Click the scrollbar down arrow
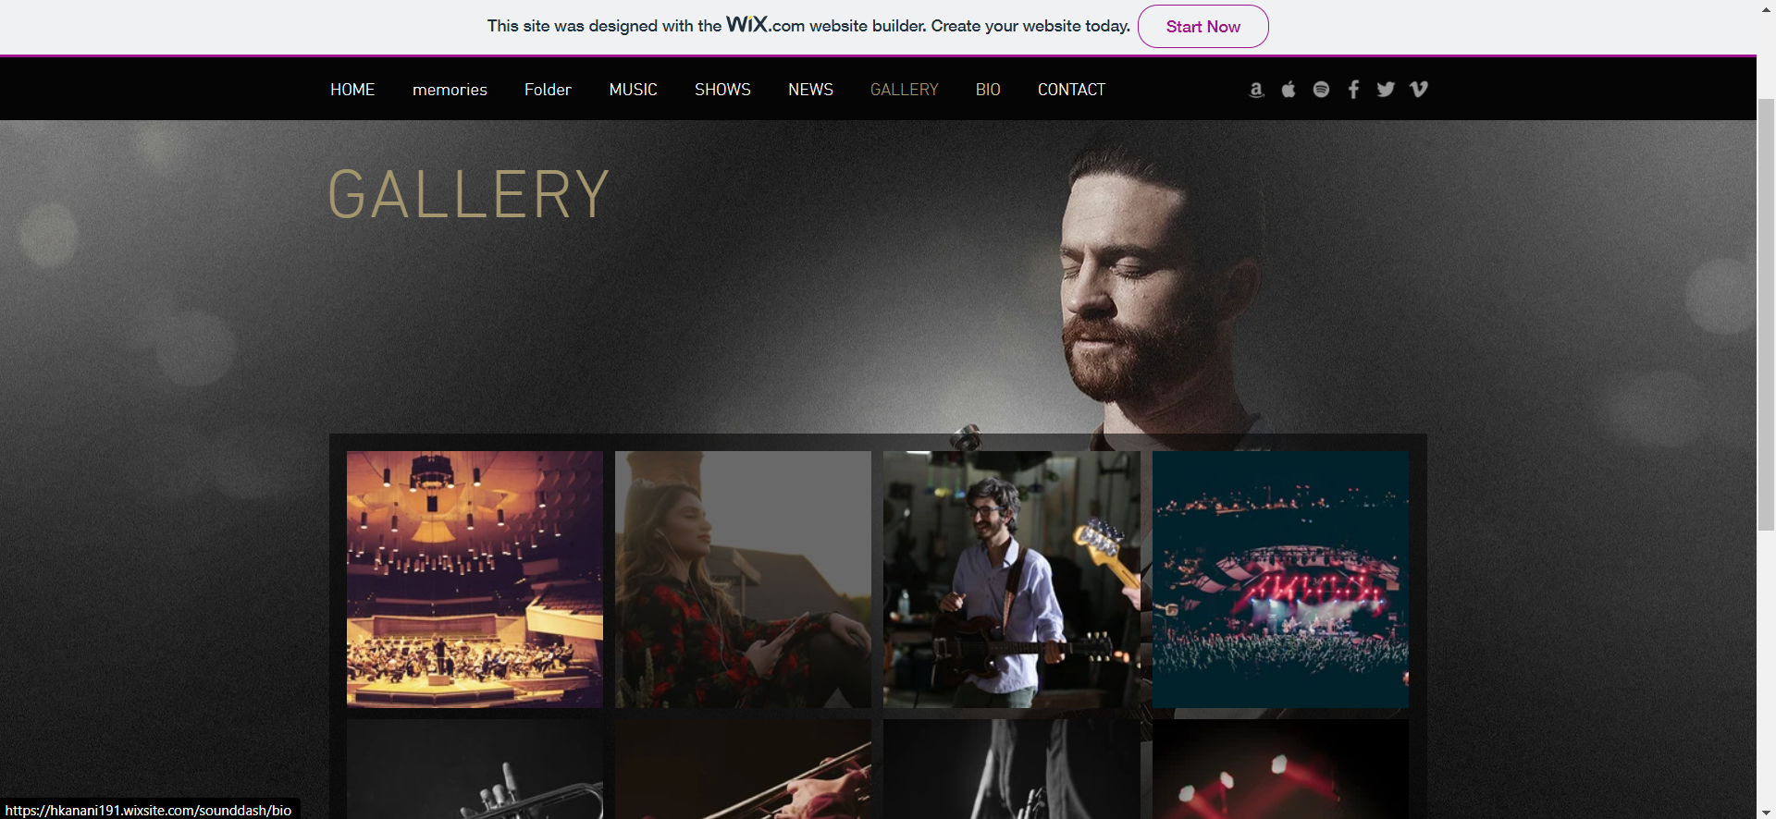The image size is (1776, 819). 1766,811
